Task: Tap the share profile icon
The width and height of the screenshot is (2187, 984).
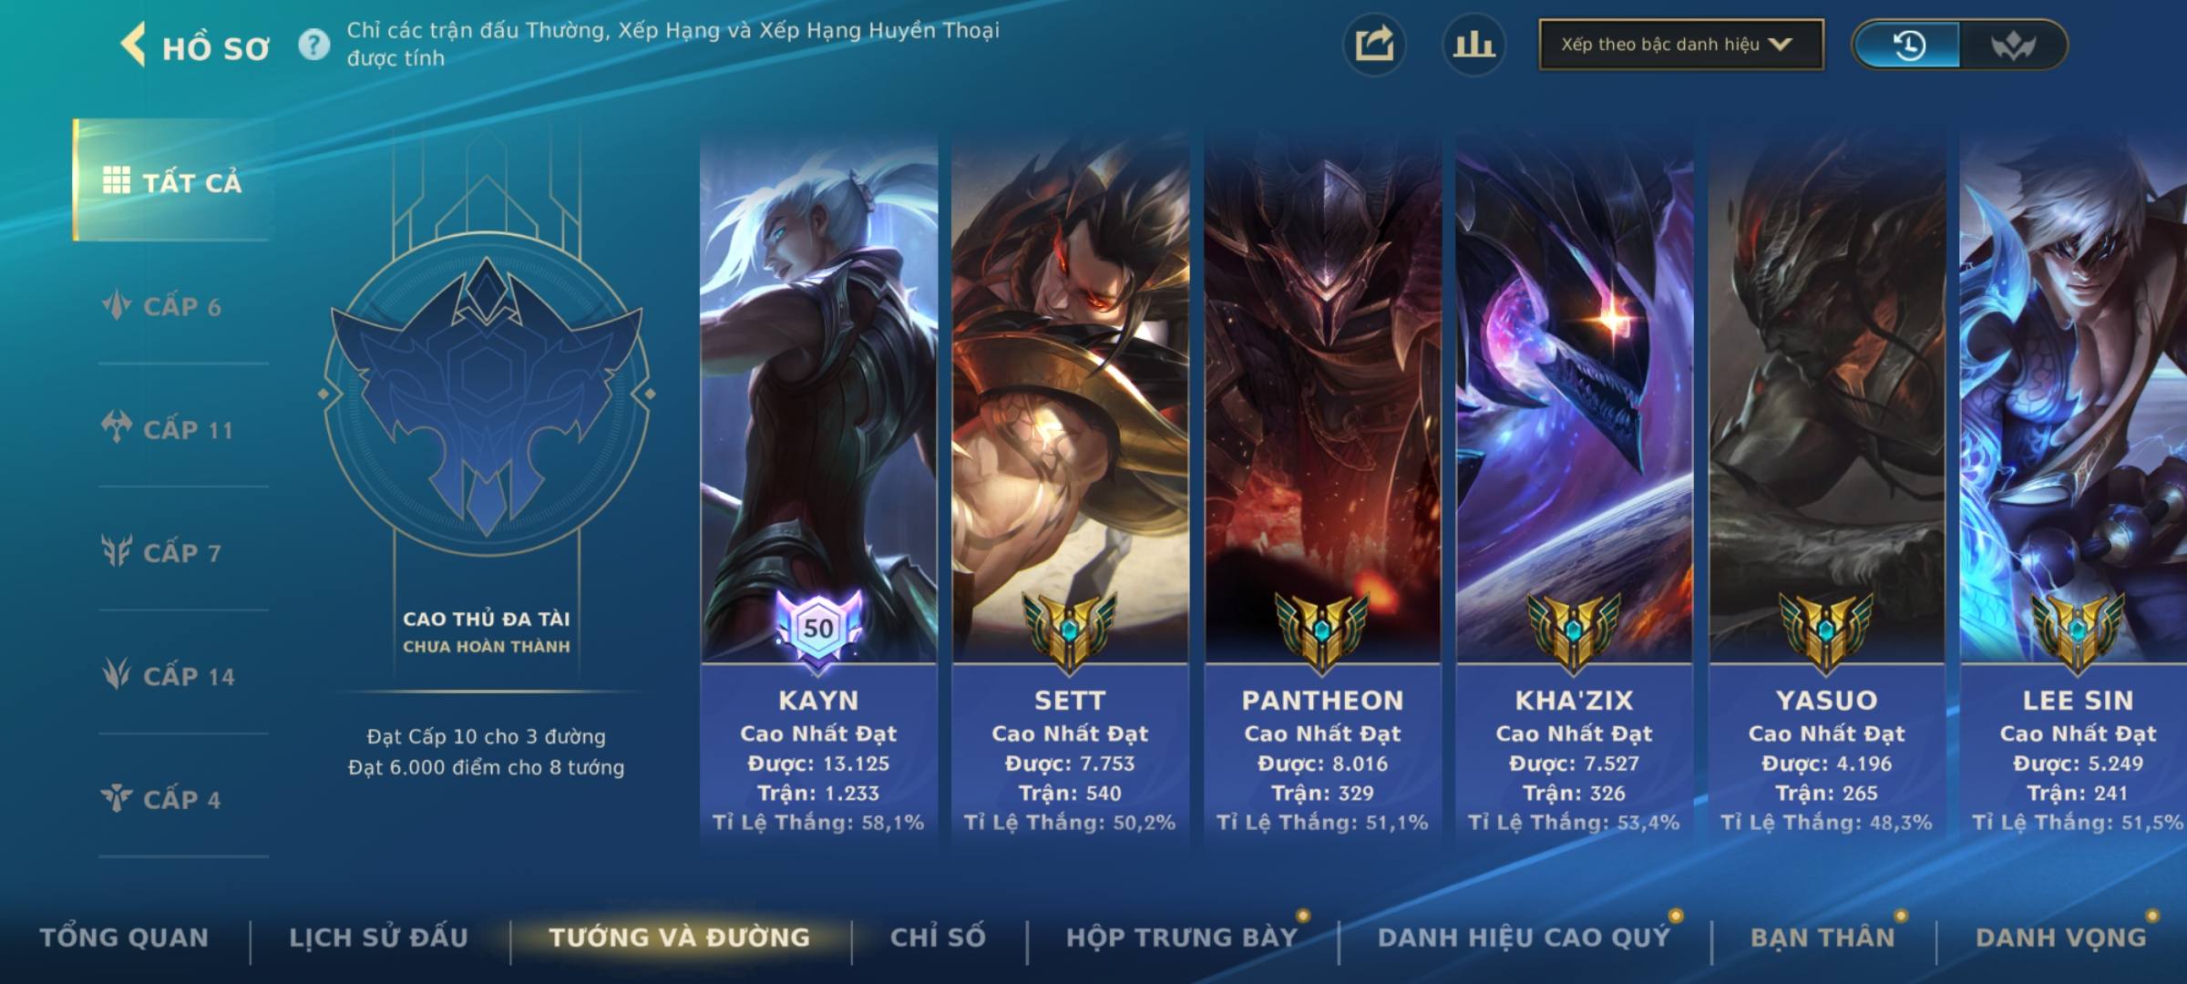Action: point(1374,45)
